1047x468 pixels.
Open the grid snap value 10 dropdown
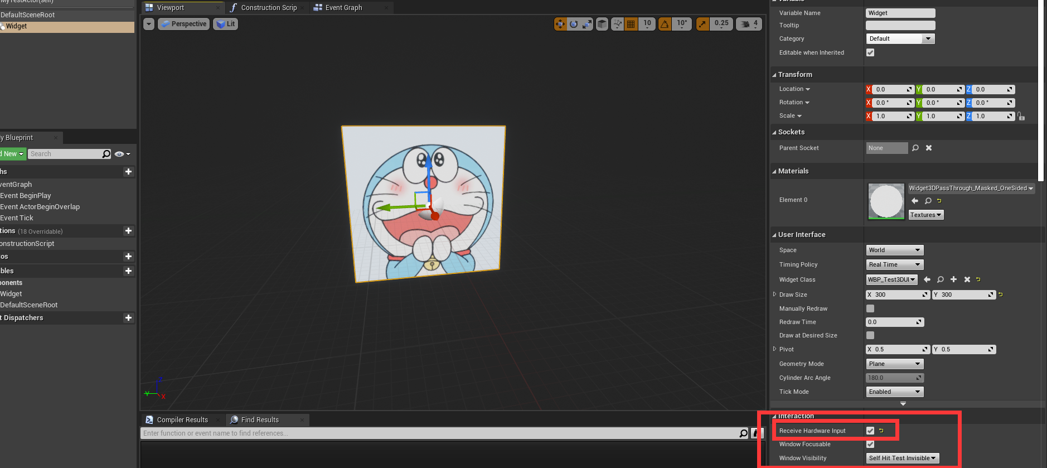pos(647,24)
